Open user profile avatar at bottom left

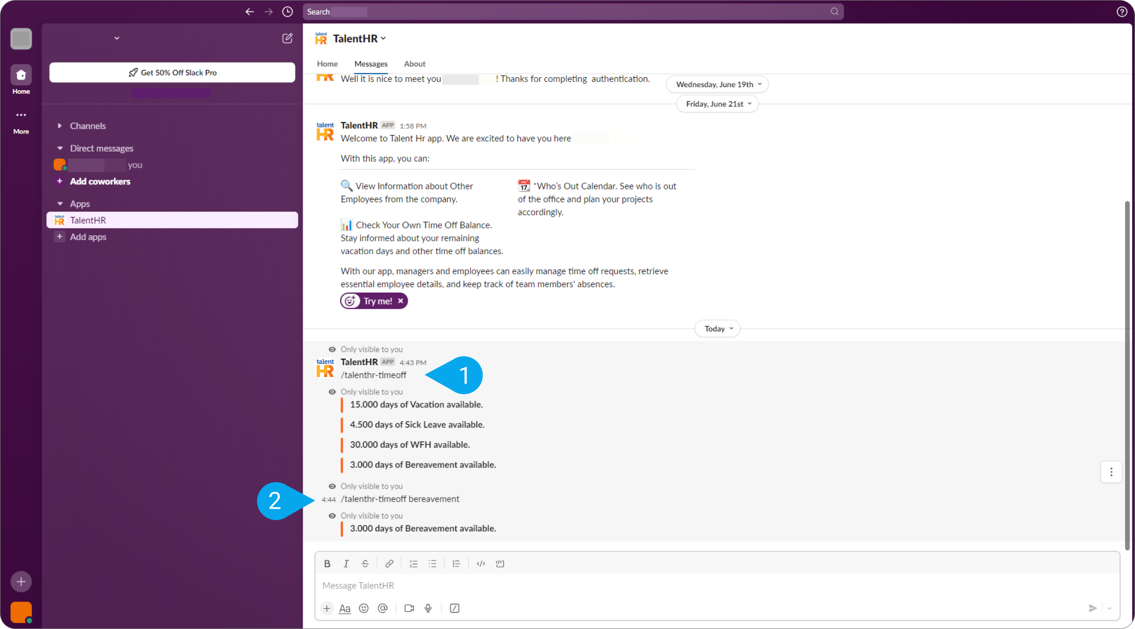[x=21, y=612]
